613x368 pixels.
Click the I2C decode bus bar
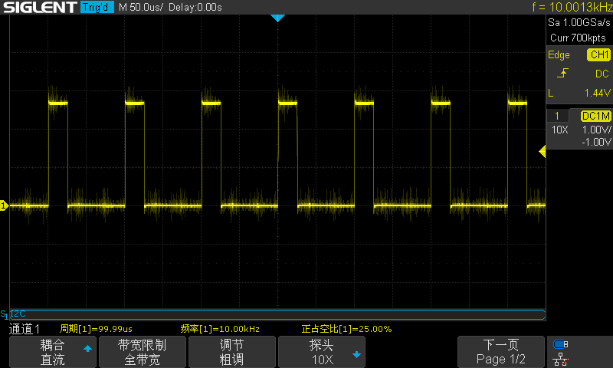click(x=276, y=314)
